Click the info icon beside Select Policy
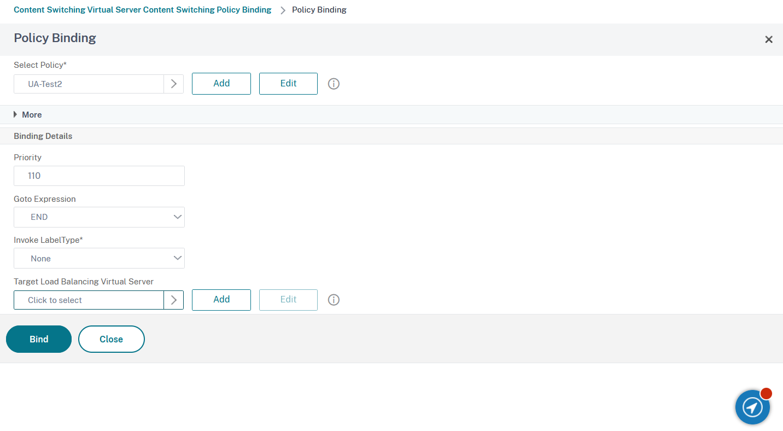This screenshot has width=783, height=431. (x=334, y=84)
